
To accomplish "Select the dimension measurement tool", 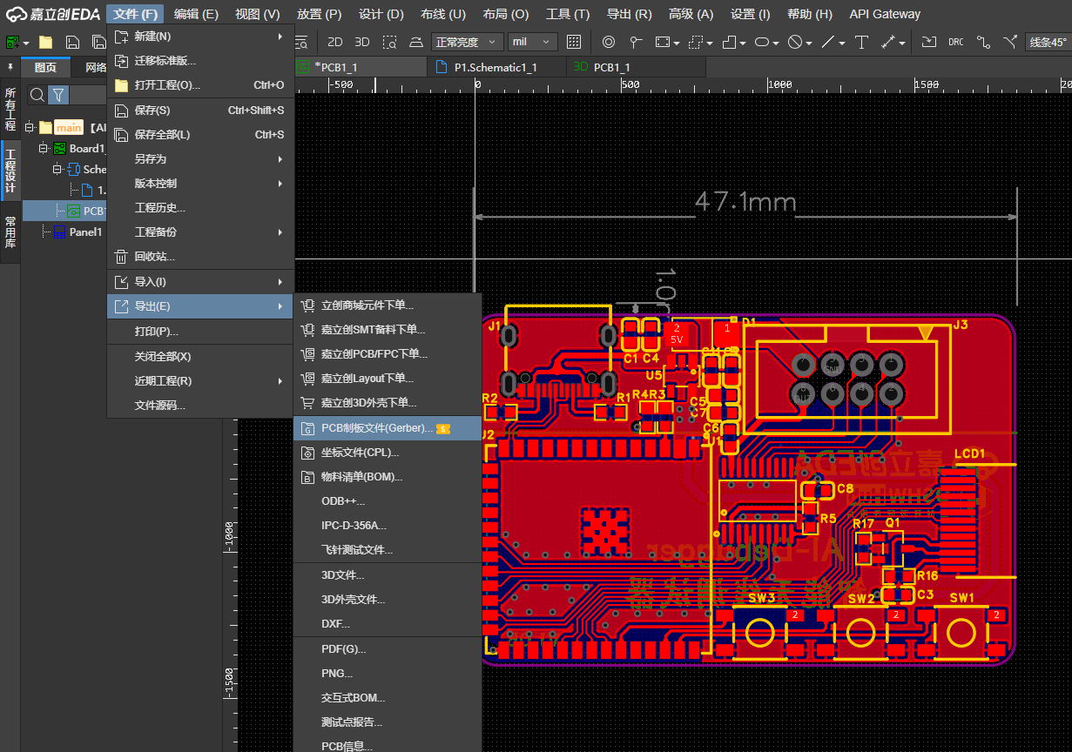I will (888, 42).
